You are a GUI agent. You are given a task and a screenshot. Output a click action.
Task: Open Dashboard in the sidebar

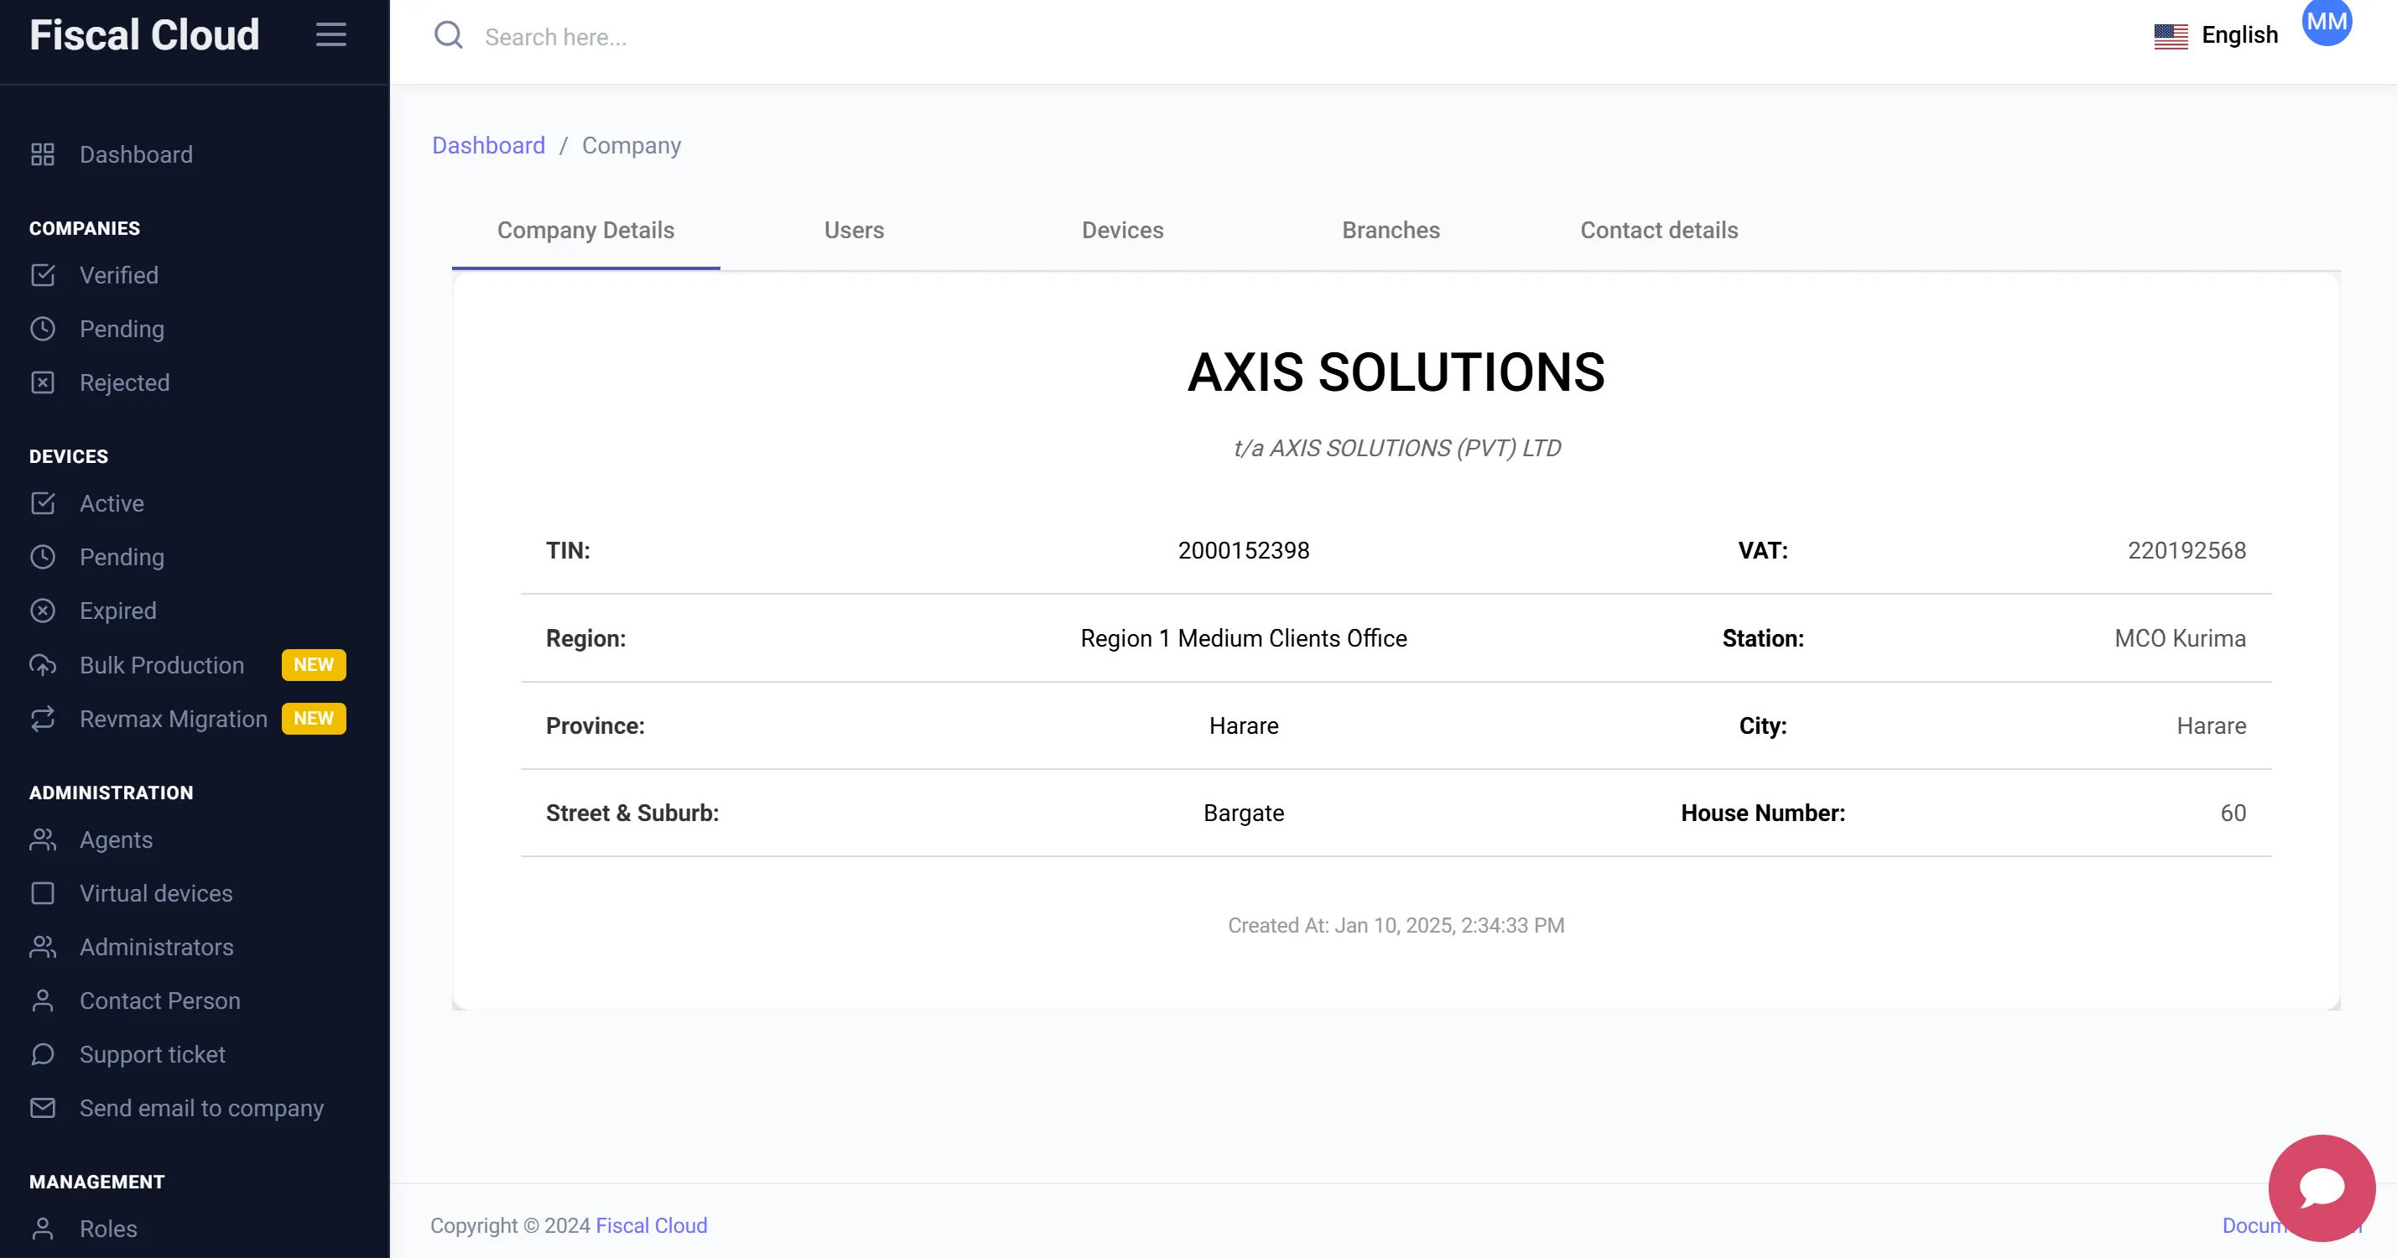[136, 154]
